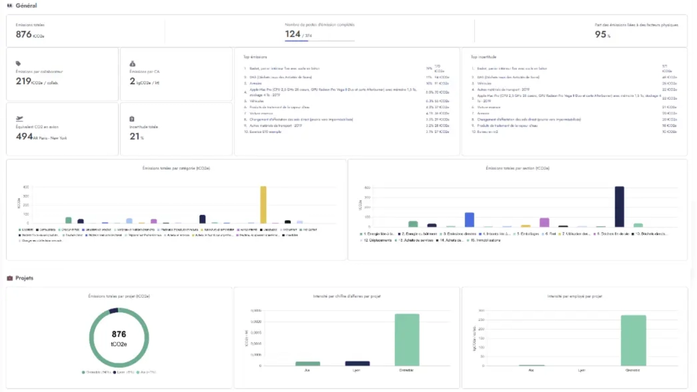The image size is (697, 392).
Task: Click the Général section icon
Action: tap(9, 6)
